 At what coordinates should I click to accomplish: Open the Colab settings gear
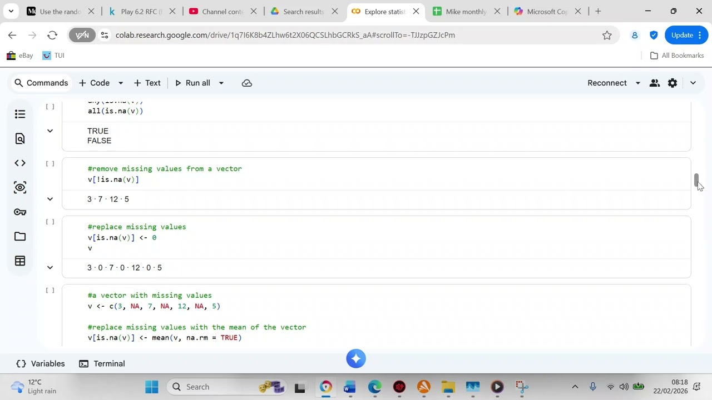tap(673, 83)
